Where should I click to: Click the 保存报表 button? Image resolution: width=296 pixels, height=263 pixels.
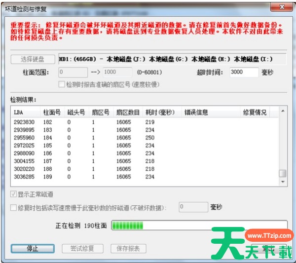click(128, 248)
